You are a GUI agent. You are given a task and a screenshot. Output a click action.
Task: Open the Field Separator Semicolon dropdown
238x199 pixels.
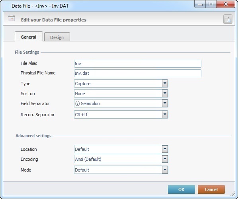click(x=121, y=103)
